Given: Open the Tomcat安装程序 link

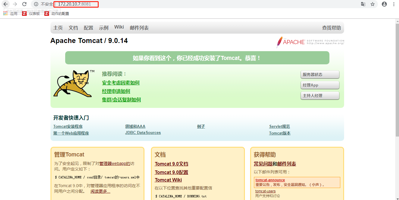Looking at the screenshot, I should tap(68, 127).
